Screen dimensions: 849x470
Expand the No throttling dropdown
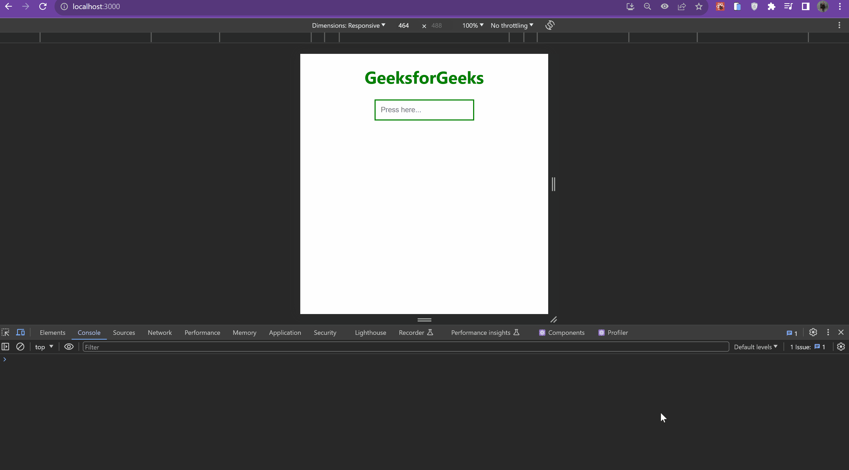tap(512, 25)
